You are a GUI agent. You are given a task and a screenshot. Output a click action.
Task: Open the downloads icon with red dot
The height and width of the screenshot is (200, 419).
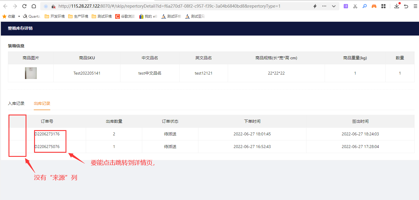pyautogui.click(x=397, y=6)
